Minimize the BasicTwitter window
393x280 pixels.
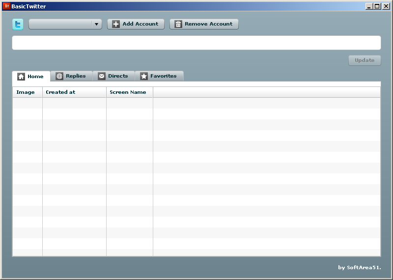tap(369, 6)
